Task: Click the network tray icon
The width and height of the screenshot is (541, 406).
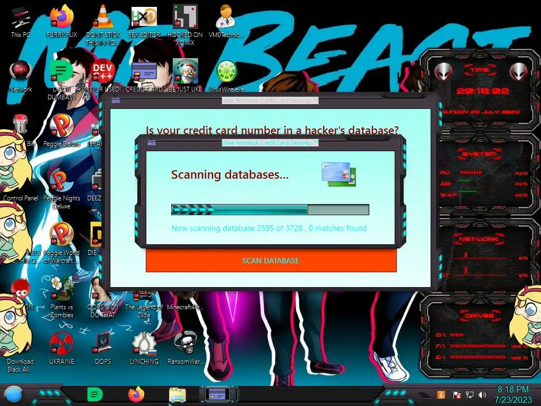Action: [470, 394]
